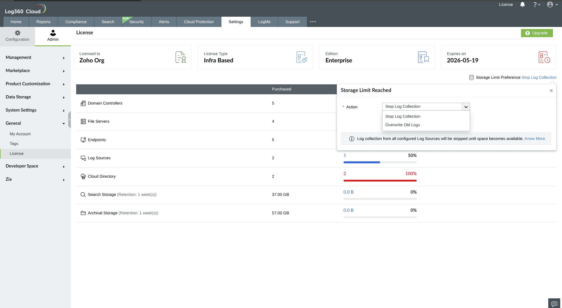Screen dimensions: 562x308
Task: Open My Account in the sidebar
Action: pos(20,134)
